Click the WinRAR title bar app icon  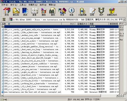pos(2,2)
